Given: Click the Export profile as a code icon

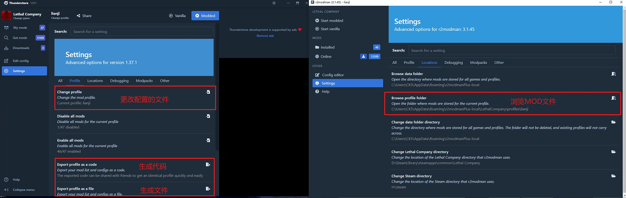Looking at the screenshot, I should pyautogui.click(x=208, y=165).
